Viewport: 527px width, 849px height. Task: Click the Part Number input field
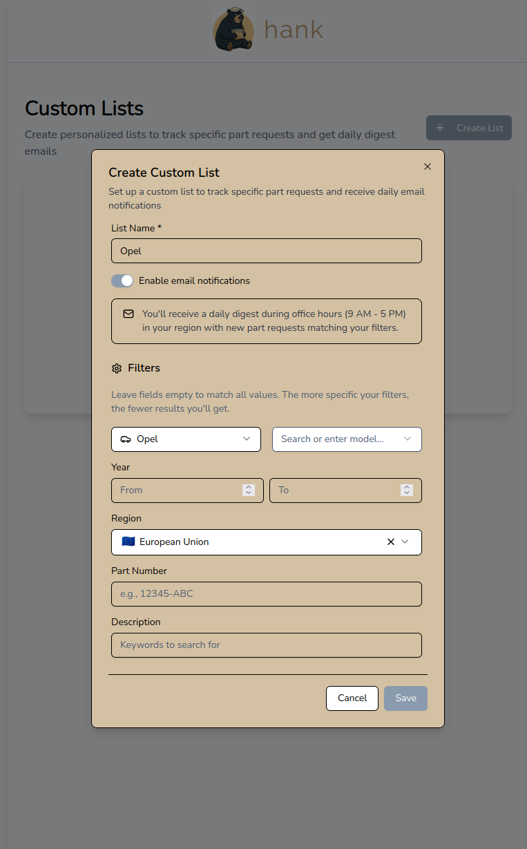coord(266,593)
